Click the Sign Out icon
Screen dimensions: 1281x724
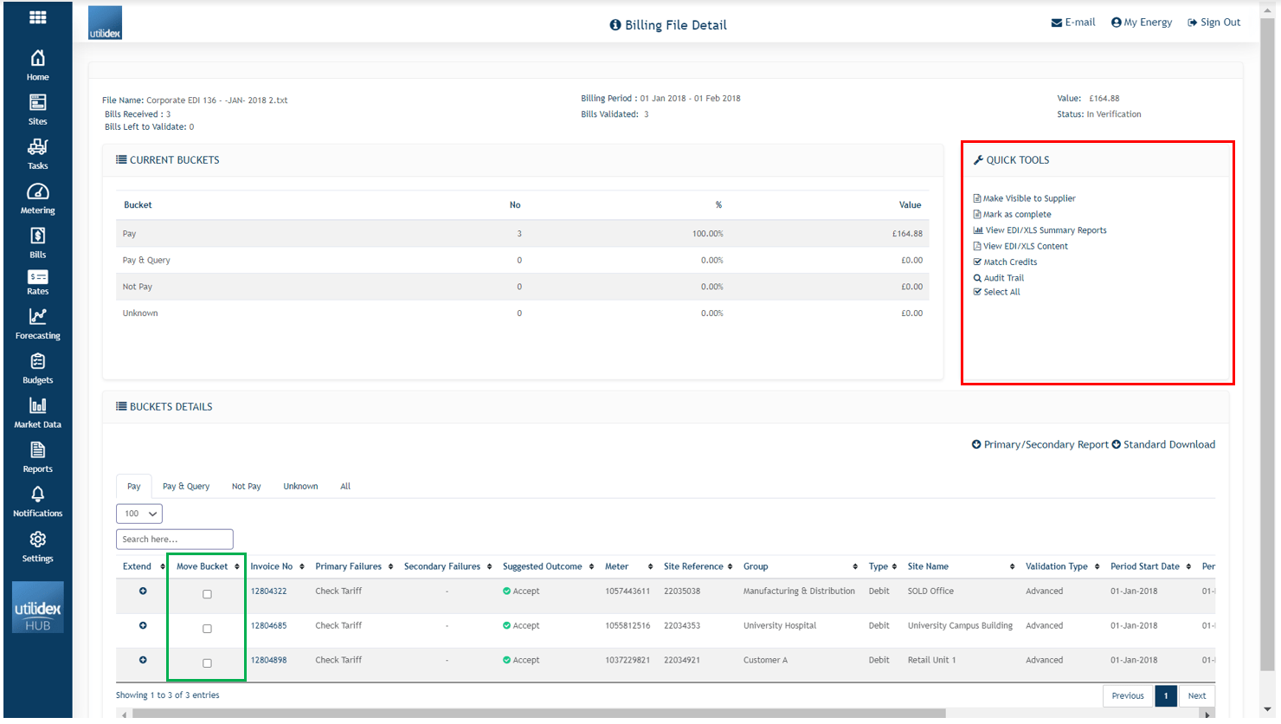pyautogui.click(x=1193, y=23)
